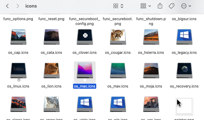Select os_lion.icns lion drive icon
204x120 pixels.
click(x=52, y=71)
